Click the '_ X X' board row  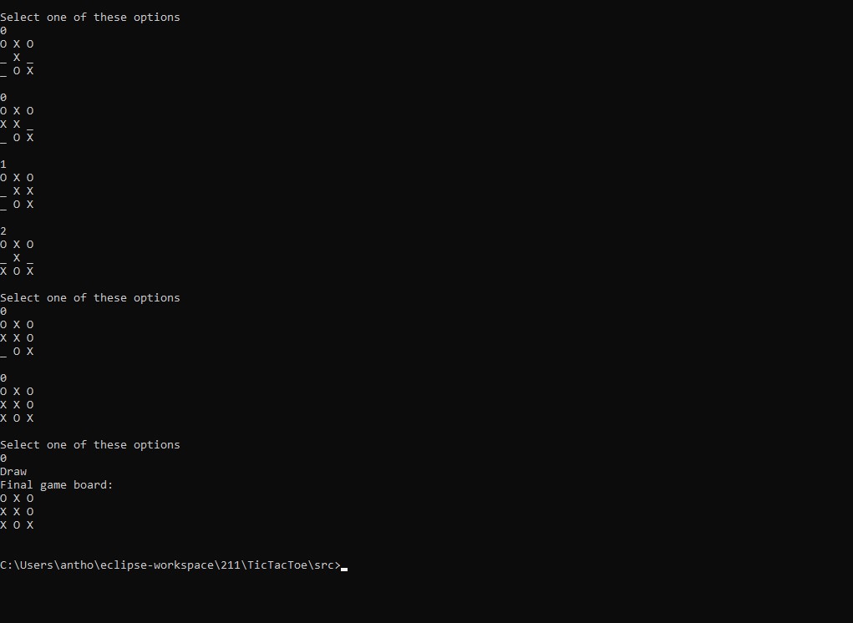click(x=17, y=190)
